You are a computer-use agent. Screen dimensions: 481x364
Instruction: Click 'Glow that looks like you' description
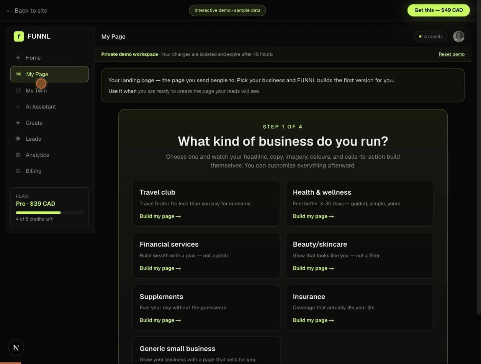(337, 256)
